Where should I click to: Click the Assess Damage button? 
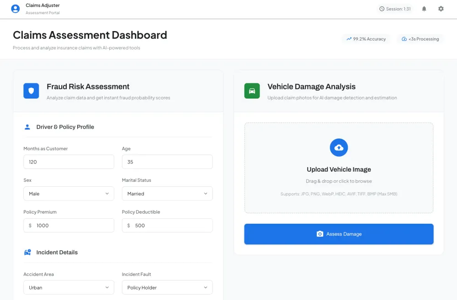[x=339, y=234]
